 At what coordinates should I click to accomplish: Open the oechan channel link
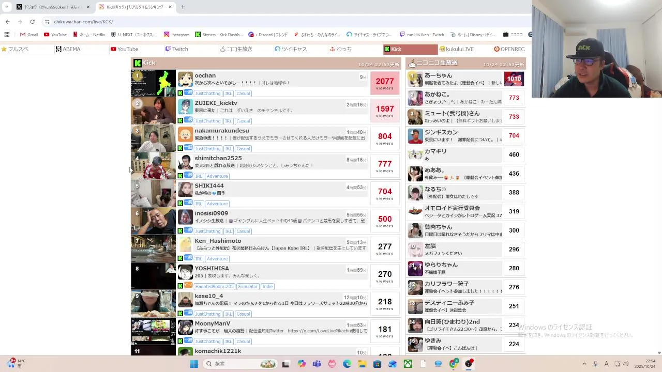coord(205,75)
